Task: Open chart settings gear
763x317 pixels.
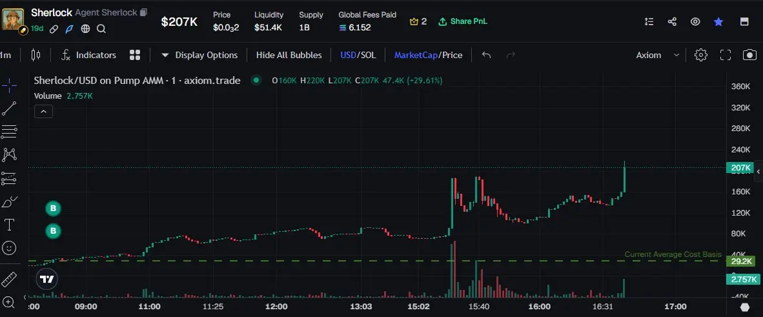Action: (x=701, y=55)
